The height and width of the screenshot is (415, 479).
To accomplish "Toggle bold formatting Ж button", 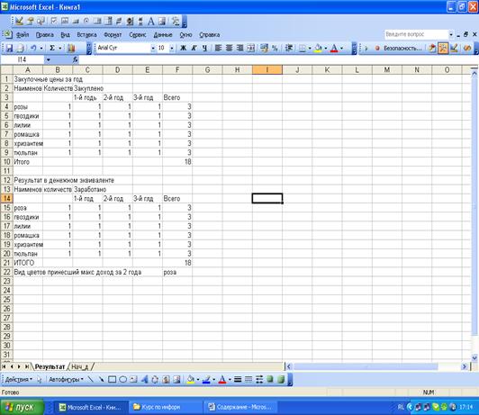I will click(x=184, y=48).
